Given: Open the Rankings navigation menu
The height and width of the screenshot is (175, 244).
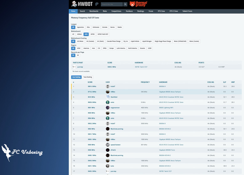Looking at the screenshot, I should [140, 11].
